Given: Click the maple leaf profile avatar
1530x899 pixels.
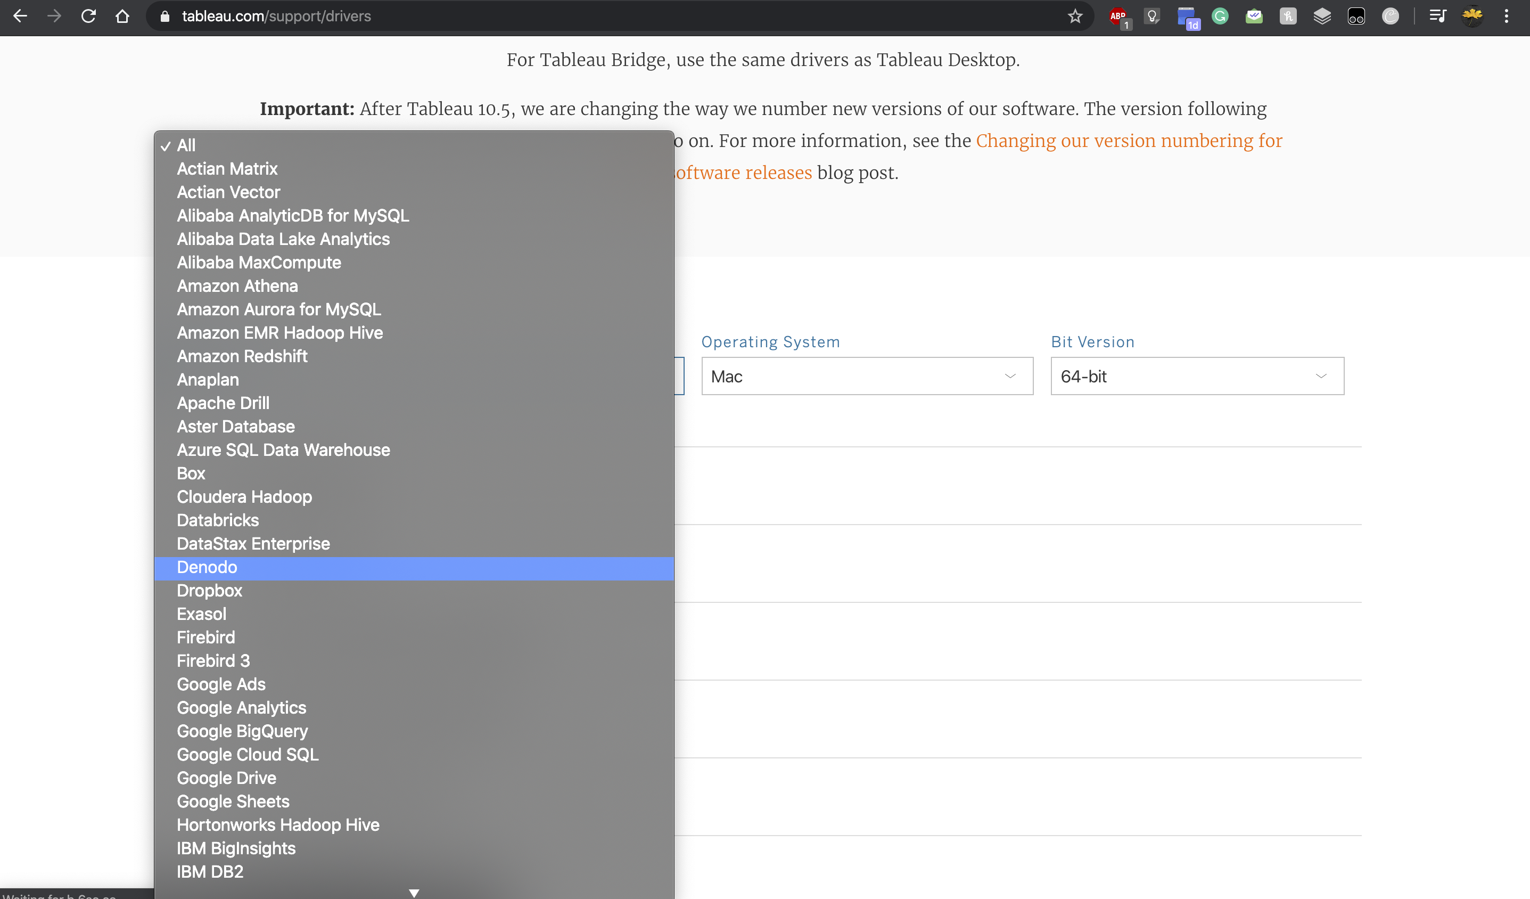Looking at the screenshot, I should coord(1473,17).
